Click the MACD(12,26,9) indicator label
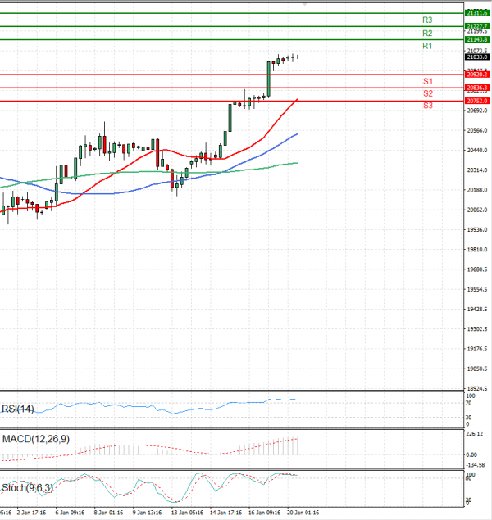492x520 pixels. 36,439
